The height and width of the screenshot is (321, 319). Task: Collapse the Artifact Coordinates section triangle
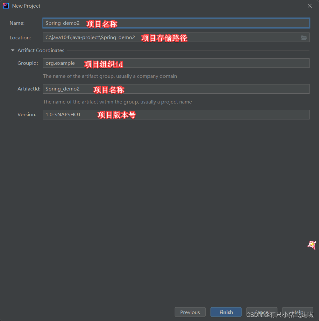tap(13, 50)
